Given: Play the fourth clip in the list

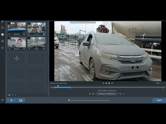Looking at the screenshot, I should coord(29,49).
